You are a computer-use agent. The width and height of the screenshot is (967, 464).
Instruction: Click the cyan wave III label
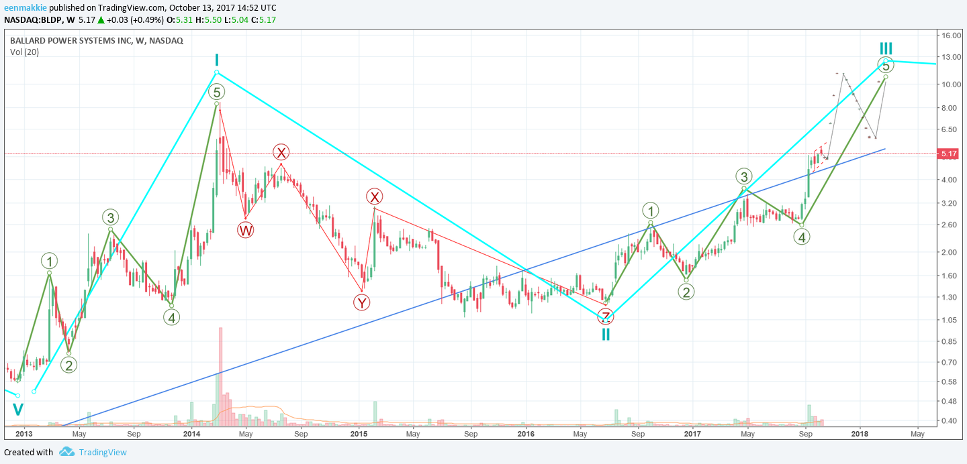click(886, 49)
